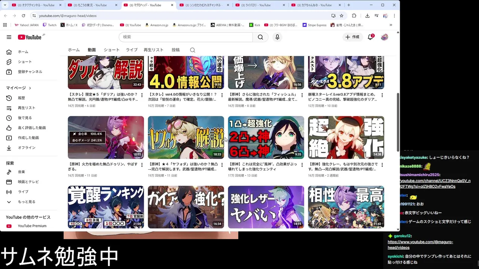Switch to the channel ホーム tab
479x269 pixels.
[74, 50]
